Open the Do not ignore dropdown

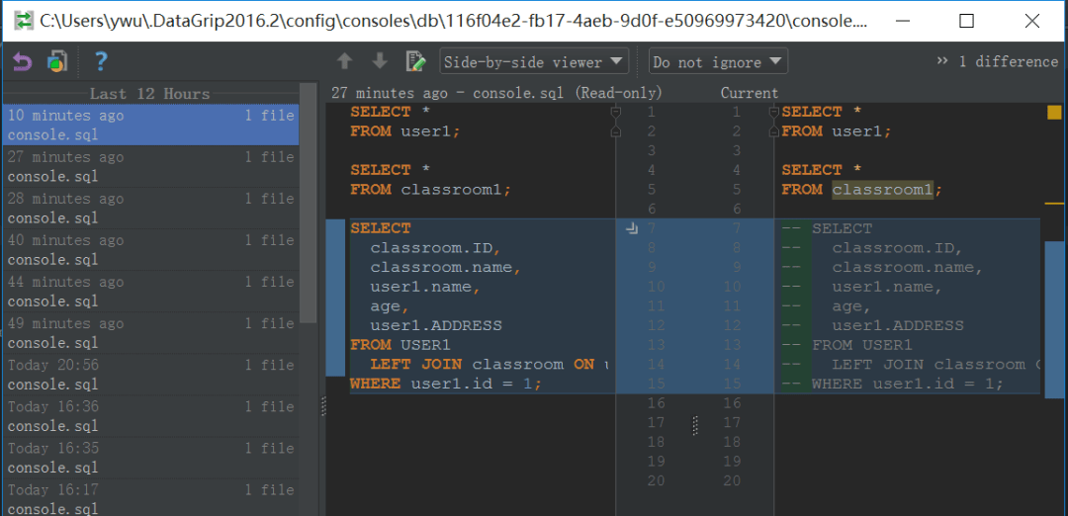tap(718, 61)
